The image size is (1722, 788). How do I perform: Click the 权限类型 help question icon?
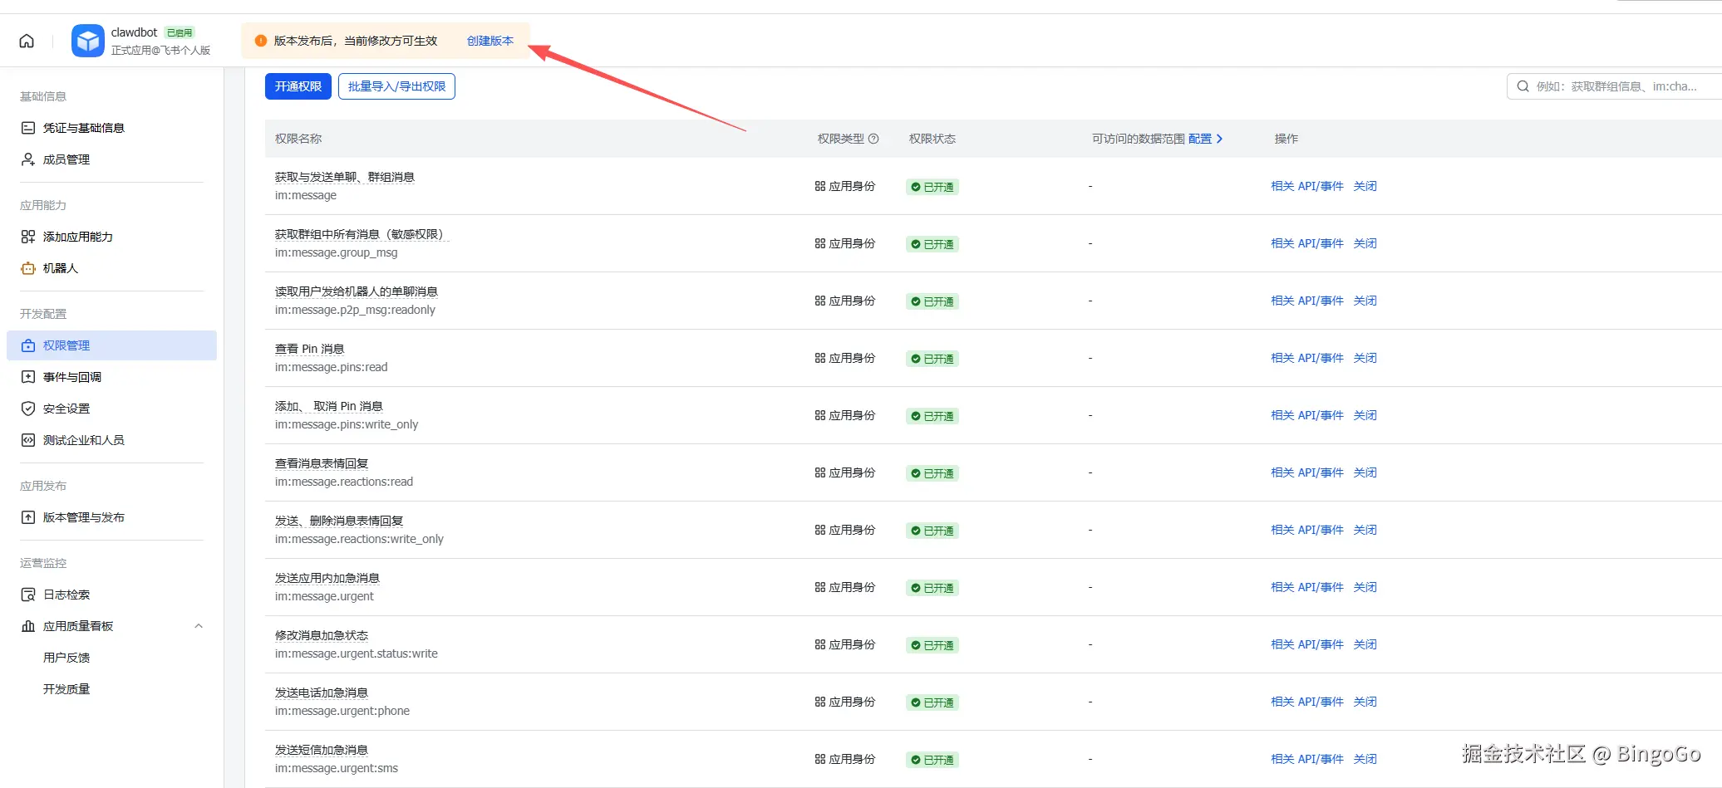coord(873,139)
